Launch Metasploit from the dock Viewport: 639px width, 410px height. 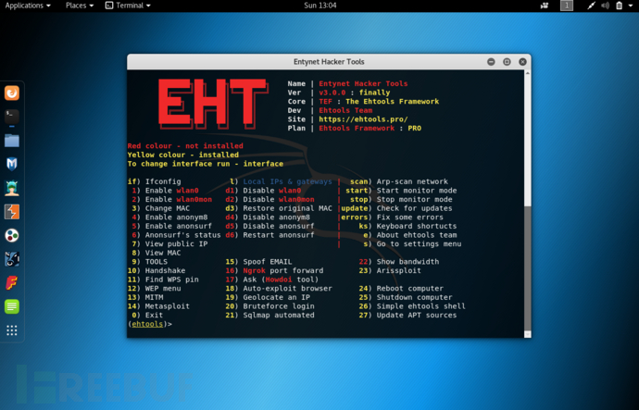click(12, 164)
